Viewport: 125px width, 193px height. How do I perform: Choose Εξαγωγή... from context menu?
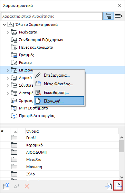pos(59,101)
